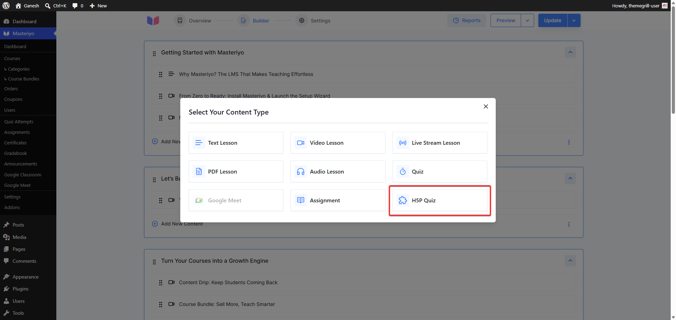Image resolution: width=676 pixels, height=320 pixels.
Task: Grab drag handle of Content Drip lesson
Action: [x=161, y=283]
